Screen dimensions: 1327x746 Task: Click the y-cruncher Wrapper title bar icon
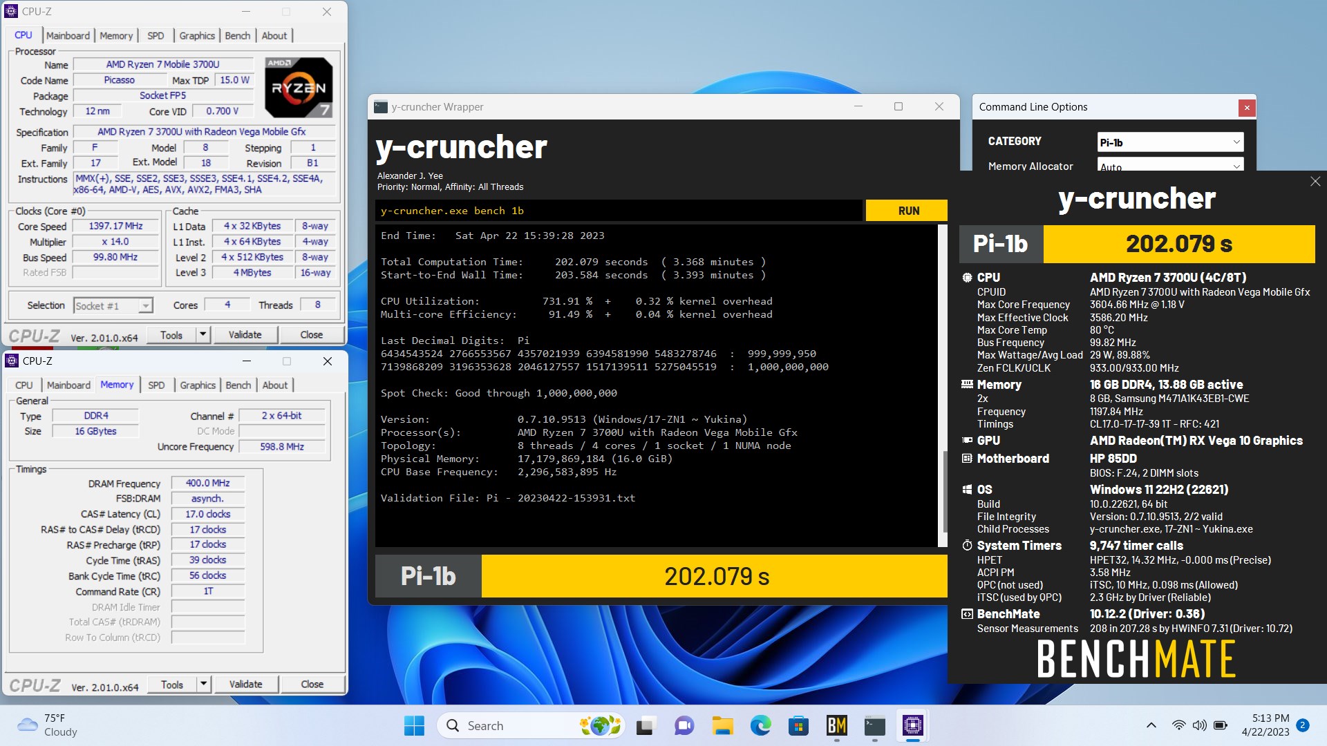tap(381, 107)
